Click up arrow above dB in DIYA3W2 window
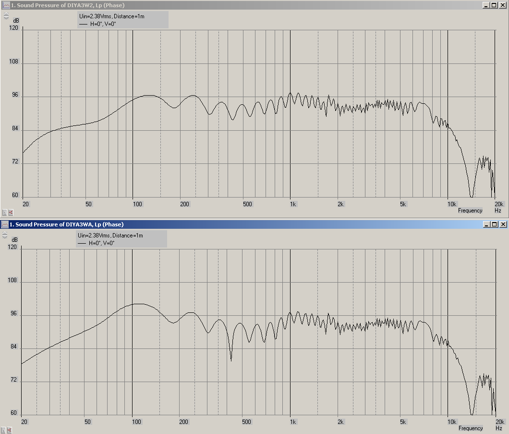This screenshot has height=434, width=509. click(6, 14)
